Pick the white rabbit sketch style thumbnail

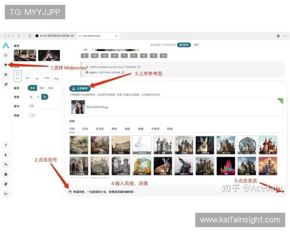pos(142,145)
